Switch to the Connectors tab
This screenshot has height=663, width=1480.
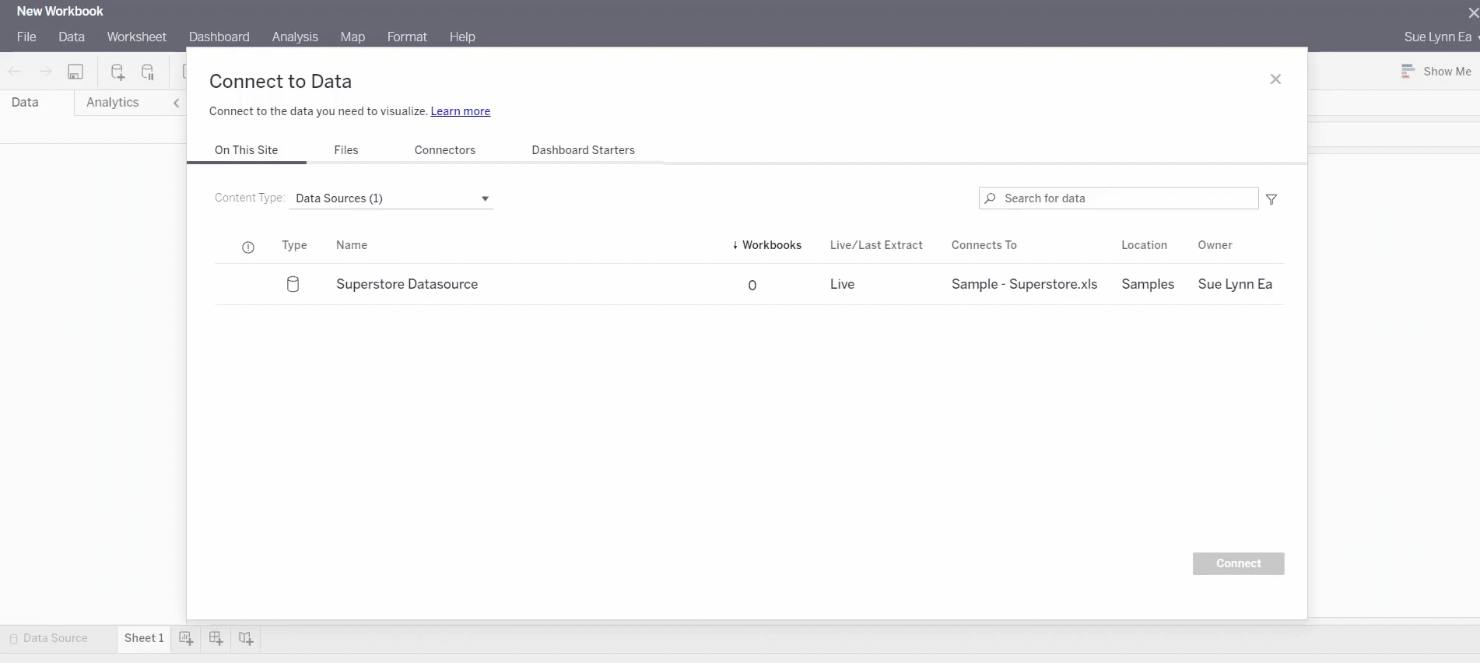(x=444, y=150)
